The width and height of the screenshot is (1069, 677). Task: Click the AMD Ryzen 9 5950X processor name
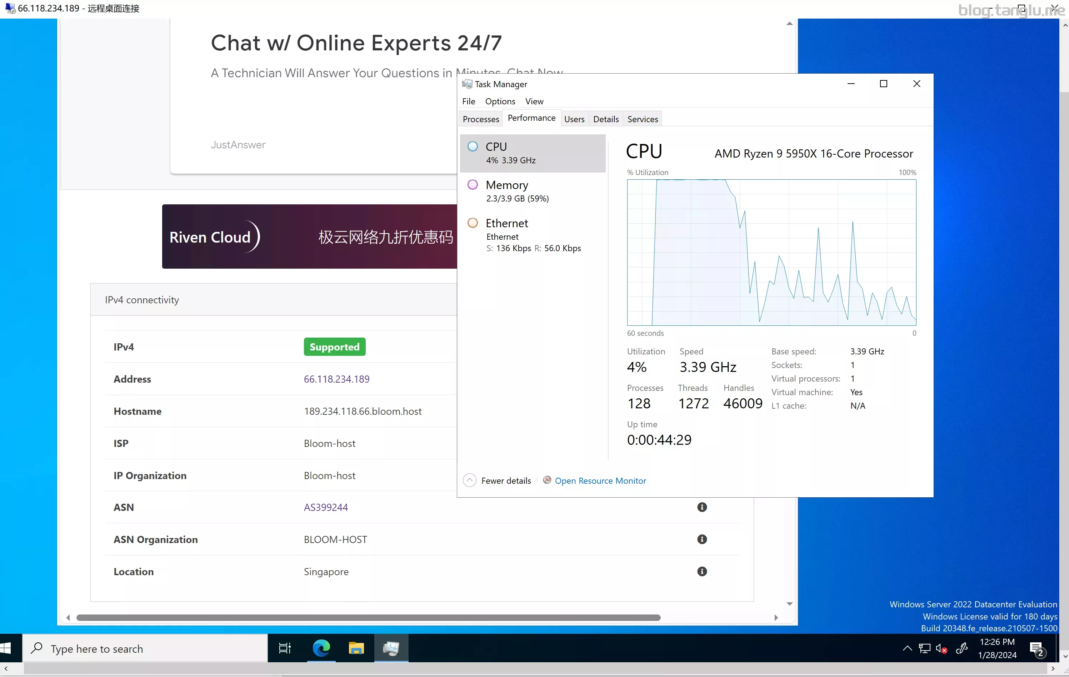814,154
